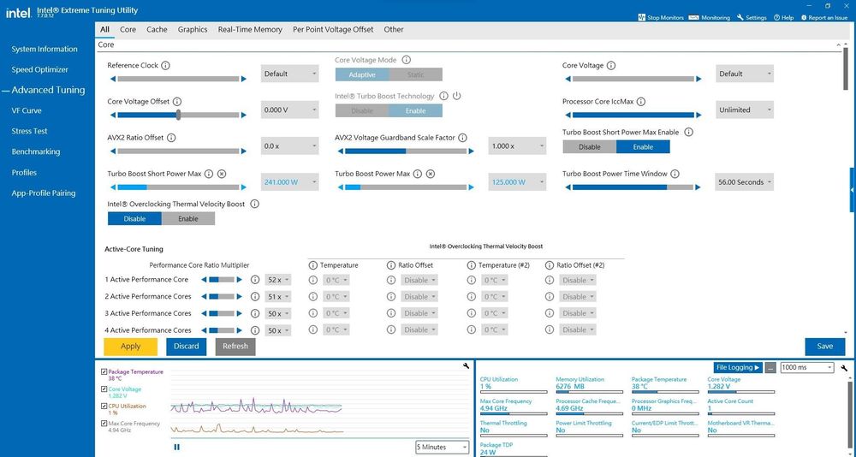Increase Core Voltage with right arrow
This screenshot has width=856, height=457.
pos(698,80)
